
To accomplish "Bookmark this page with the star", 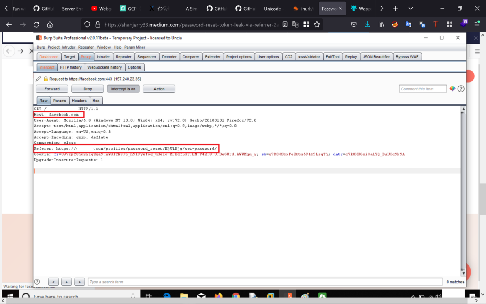I will (x=317, y=24).
